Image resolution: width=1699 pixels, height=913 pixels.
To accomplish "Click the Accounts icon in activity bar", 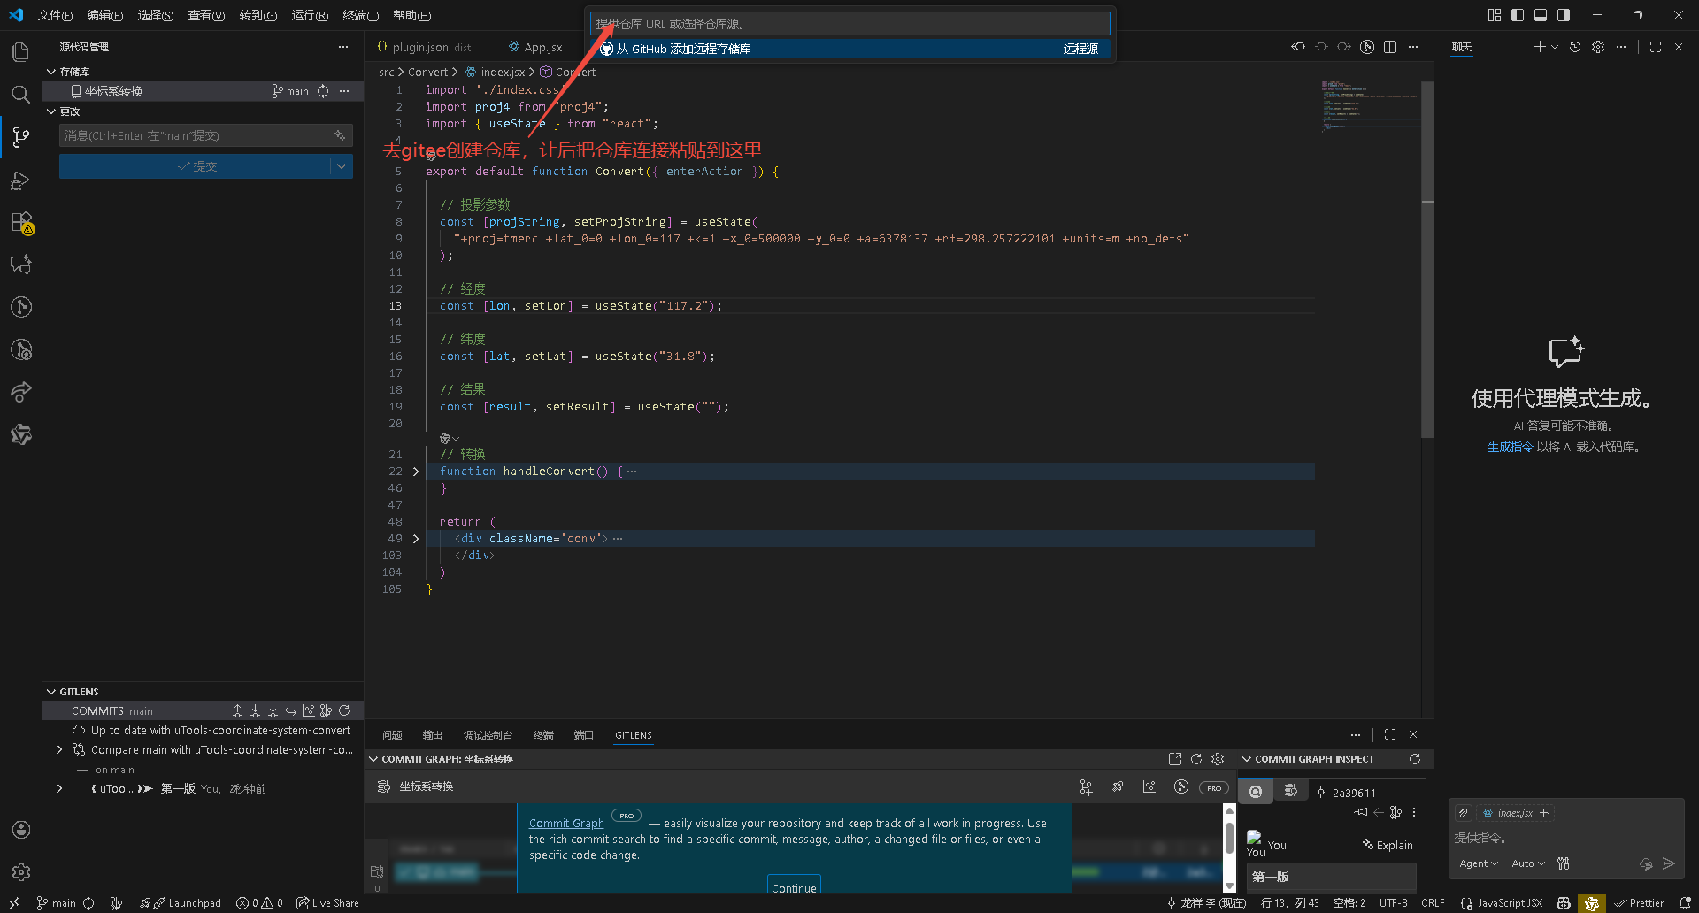I will [21, 830].
